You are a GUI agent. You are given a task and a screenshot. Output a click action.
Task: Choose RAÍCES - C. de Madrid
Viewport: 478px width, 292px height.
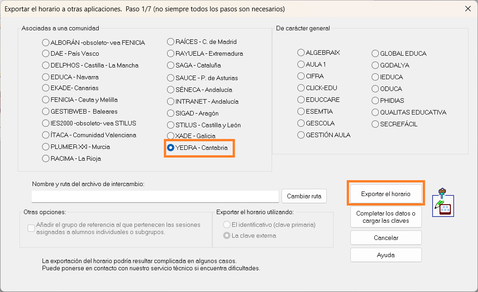[x=171, y=42]
